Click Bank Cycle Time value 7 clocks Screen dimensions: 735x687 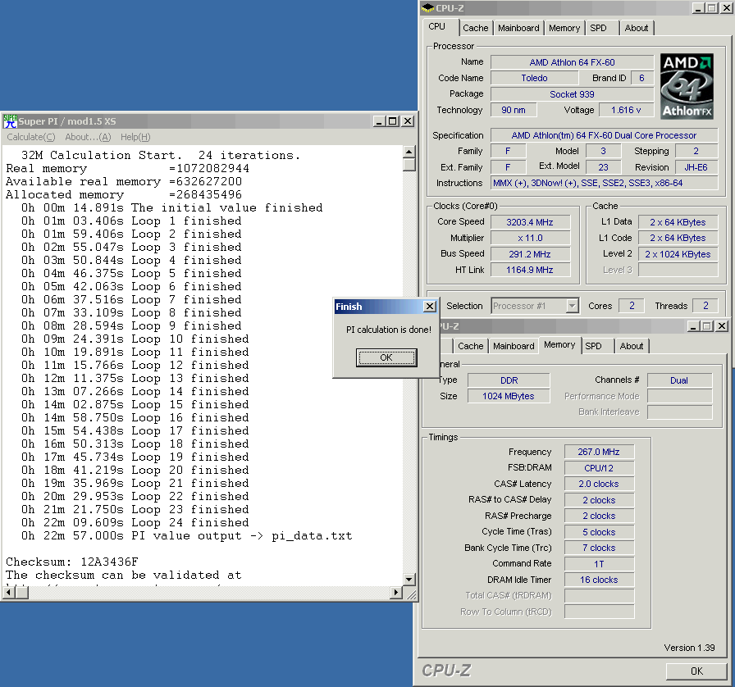coord(599,548)
